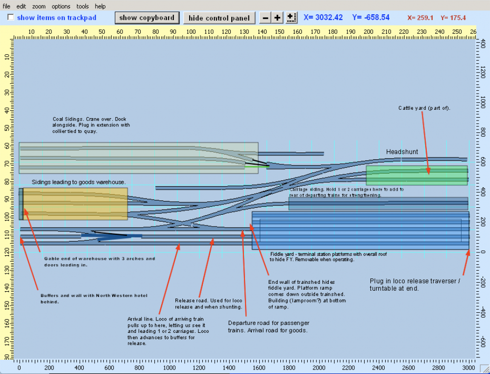Select the tan goods warehouse sidings block
Viewport: 490px width, 374px height.
[73, 203]
